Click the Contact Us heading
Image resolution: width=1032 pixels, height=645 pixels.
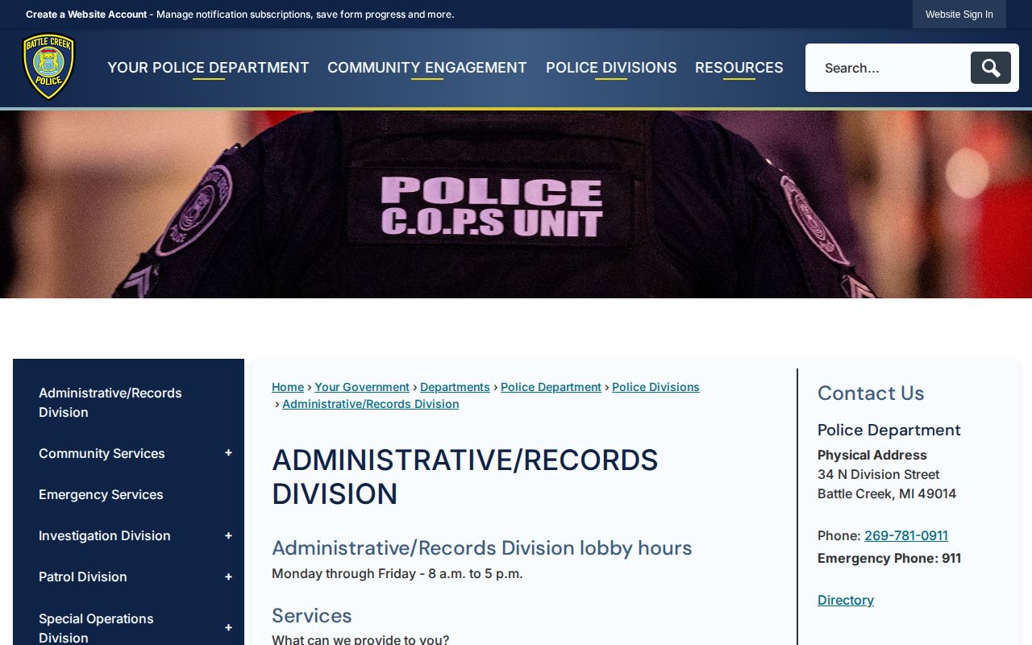coord(871,393)
